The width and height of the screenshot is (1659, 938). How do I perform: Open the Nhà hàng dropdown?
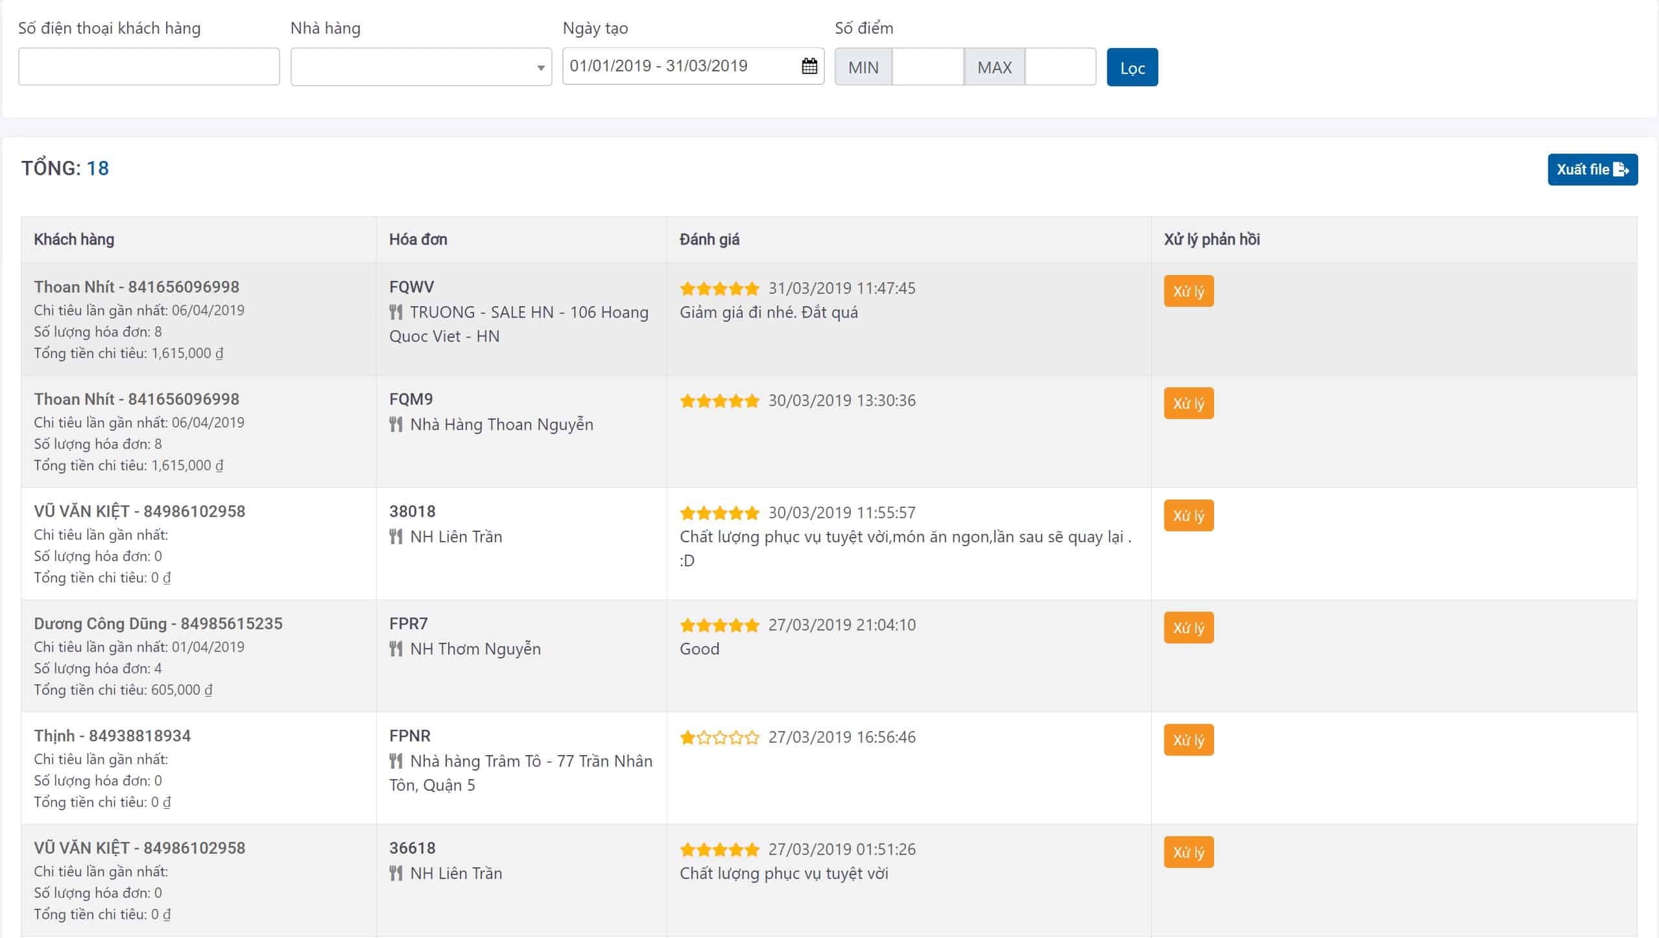point(421,67)
